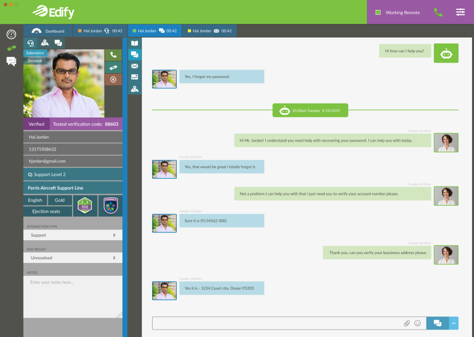This screenshot has height=337, width=474.
Task: Click the hjordan@gmail.com email field
Action: (73, 161)
